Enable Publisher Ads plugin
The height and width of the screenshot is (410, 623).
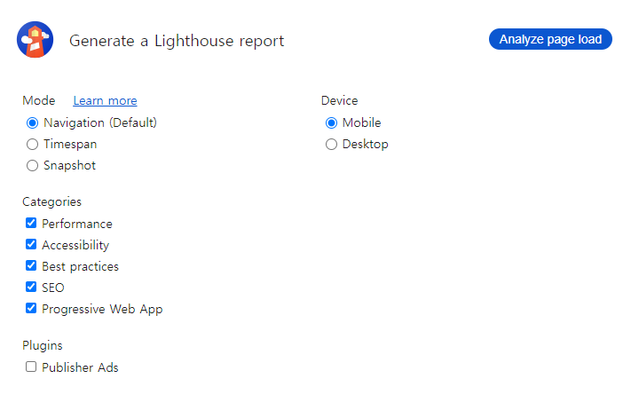[31, 367]
